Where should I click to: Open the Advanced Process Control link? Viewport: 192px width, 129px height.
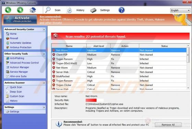click(24, 63)
